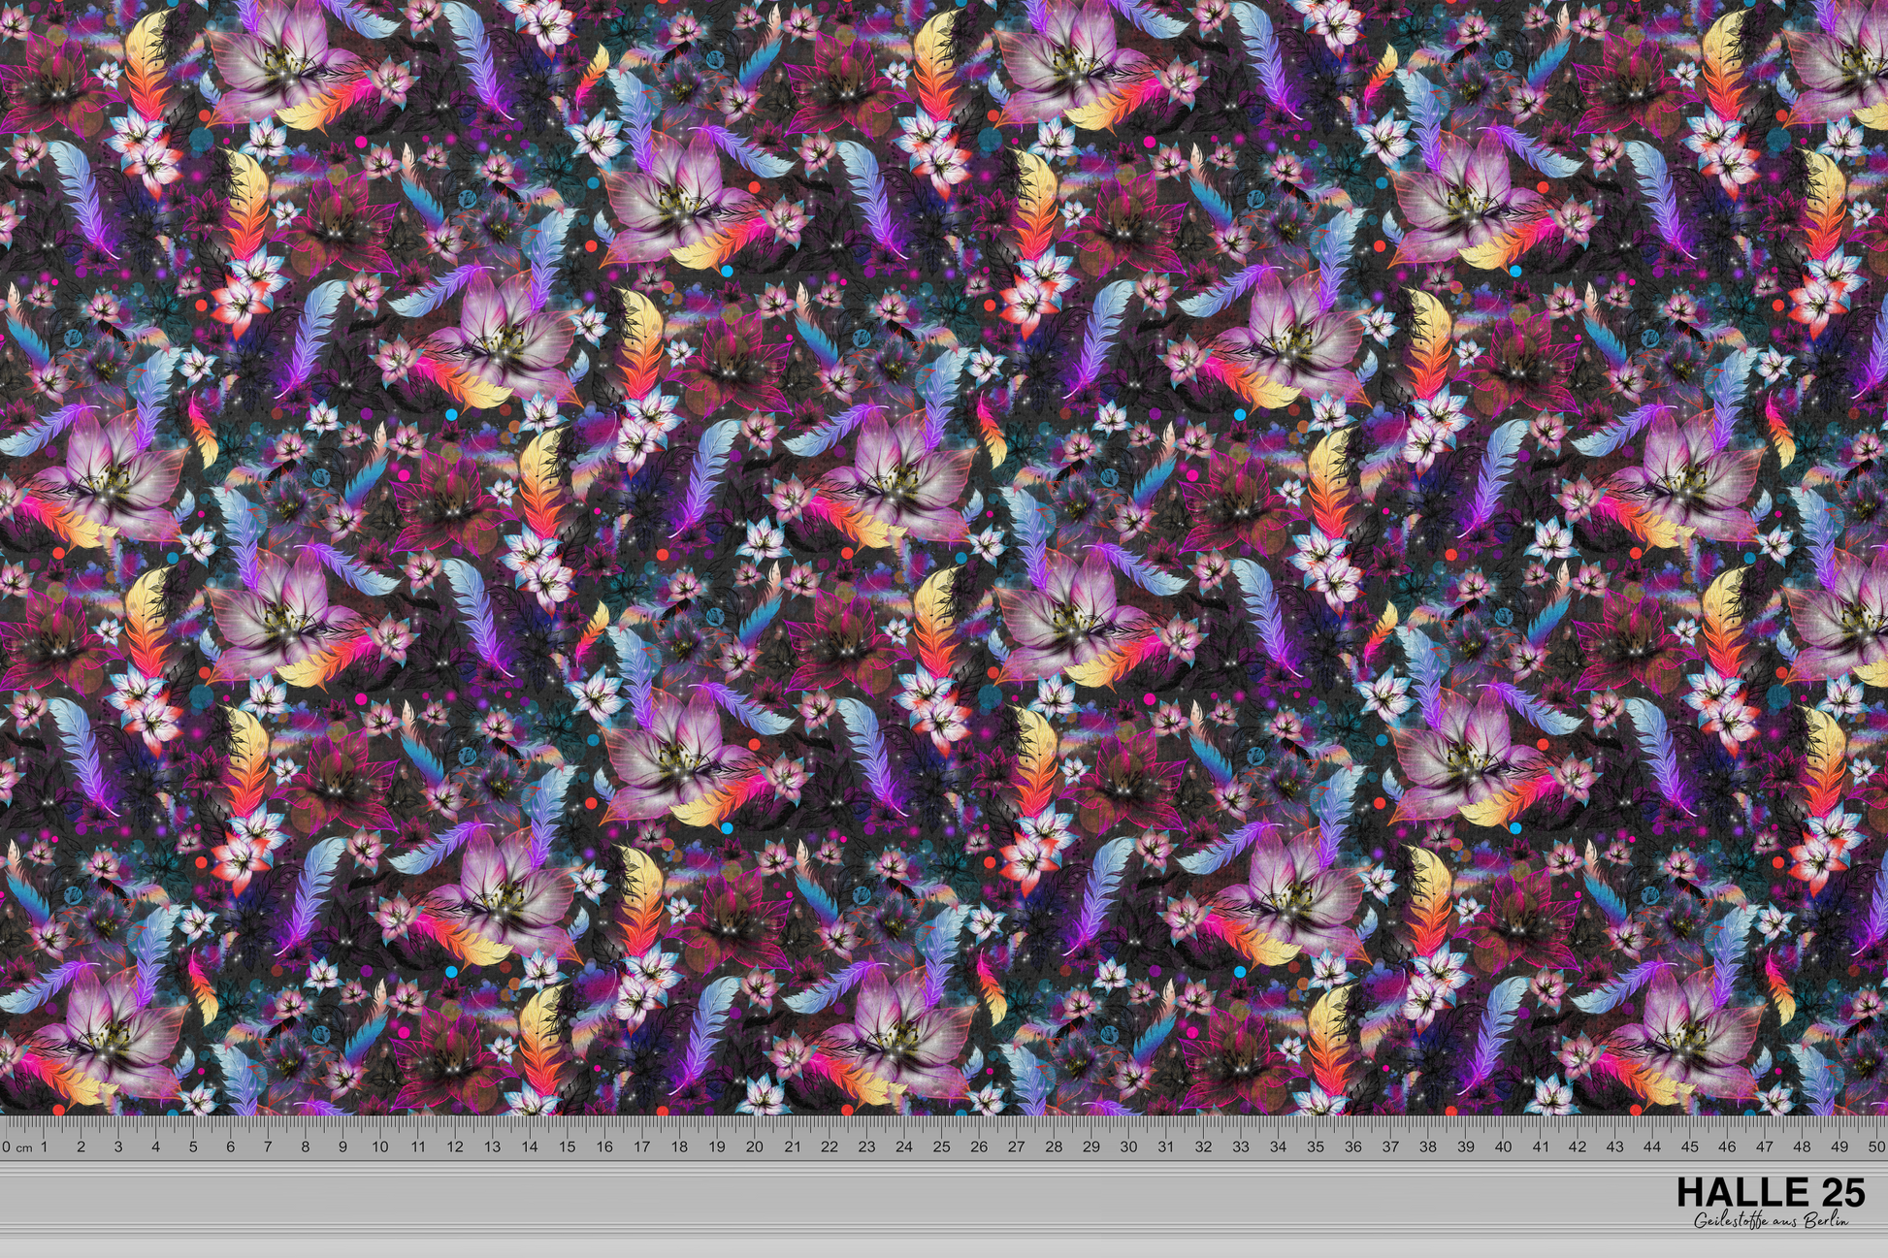Select the 5 mark on the ruler
1888x1258 pixels.
pos(193,1146)
